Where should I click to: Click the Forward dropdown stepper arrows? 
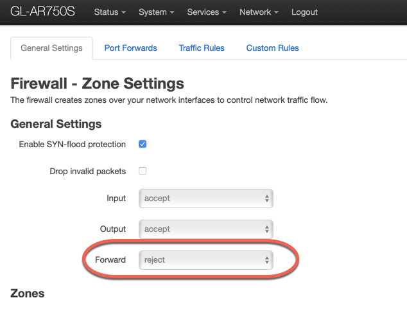266,260
